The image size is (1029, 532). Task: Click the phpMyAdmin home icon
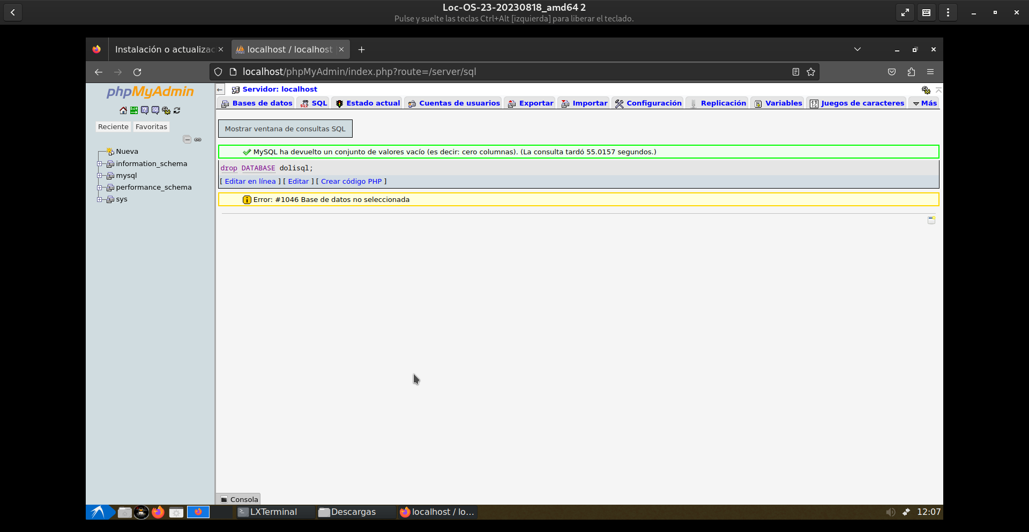[123, 110]
